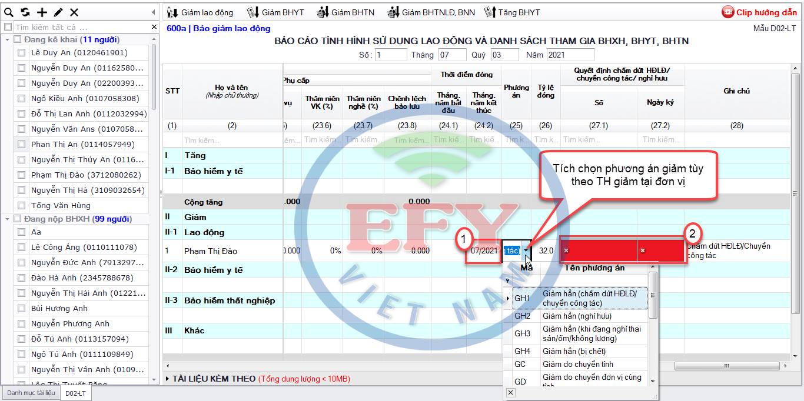The width and height of the screenshot is (804, 401).
Task: Tick checkbox for Đỗ Thị Lan Anh
Action: tap(22, 113)
